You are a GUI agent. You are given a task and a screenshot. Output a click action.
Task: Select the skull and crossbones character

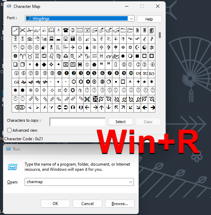click(x=51, y=47)
